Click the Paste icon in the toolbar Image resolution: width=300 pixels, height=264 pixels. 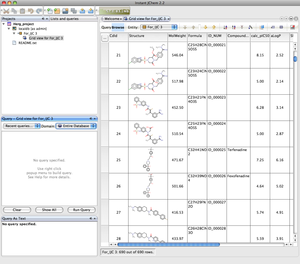(x=22, y=11)
